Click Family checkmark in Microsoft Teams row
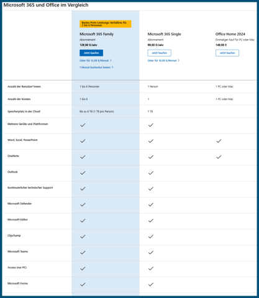Viewport: 259px width, 298px height. 83,253
